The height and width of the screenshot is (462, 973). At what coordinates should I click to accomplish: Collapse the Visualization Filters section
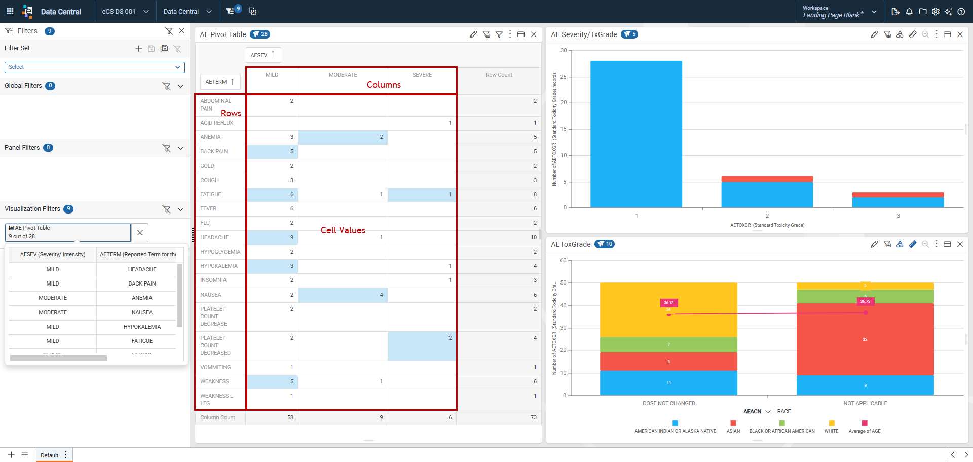180,209
